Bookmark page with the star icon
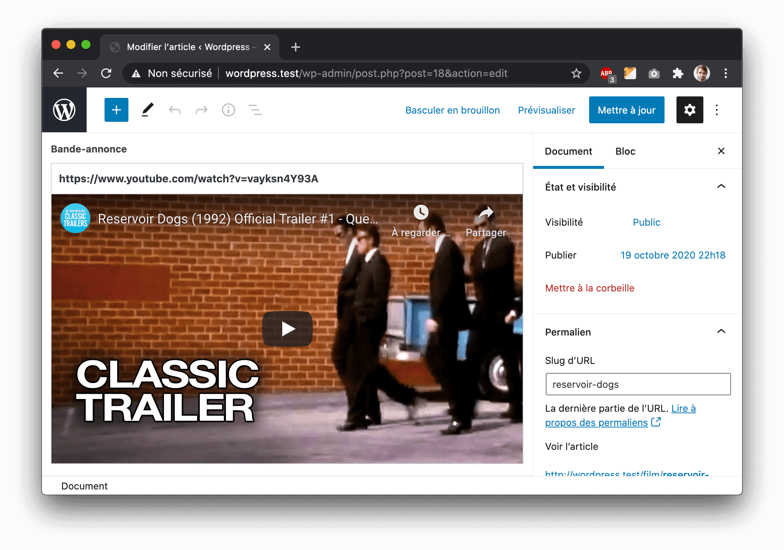The width and height of the screenshot is (784, 550). (576, 73)
